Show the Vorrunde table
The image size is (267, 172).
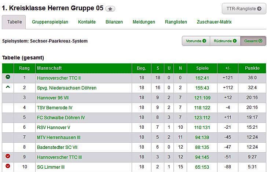pyautogui.click(x=196, y=41)
